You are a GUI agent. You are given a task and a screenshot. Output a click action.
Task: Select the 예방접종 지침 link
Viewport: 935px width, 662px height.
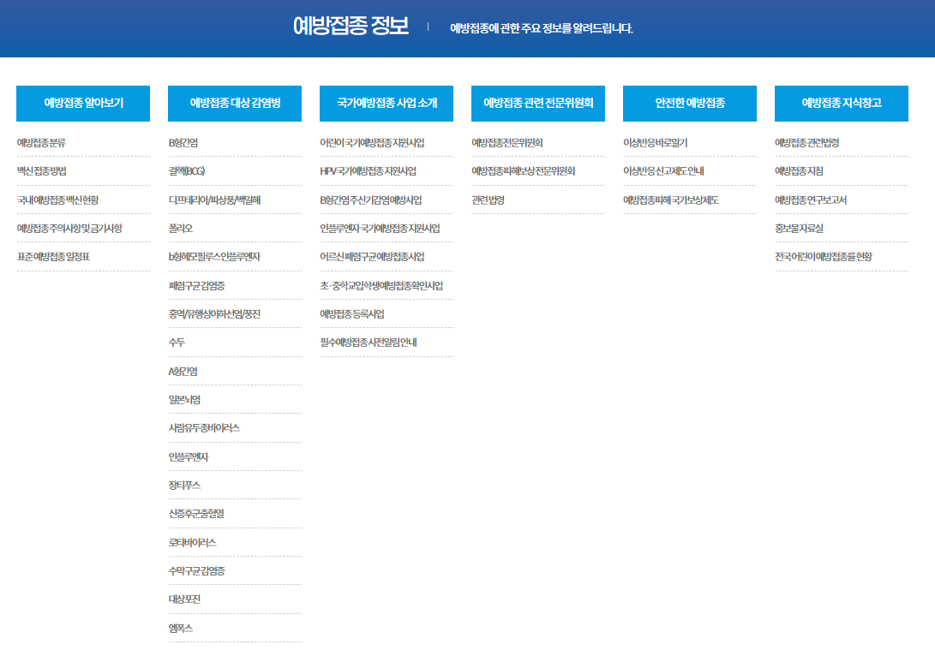799,171
